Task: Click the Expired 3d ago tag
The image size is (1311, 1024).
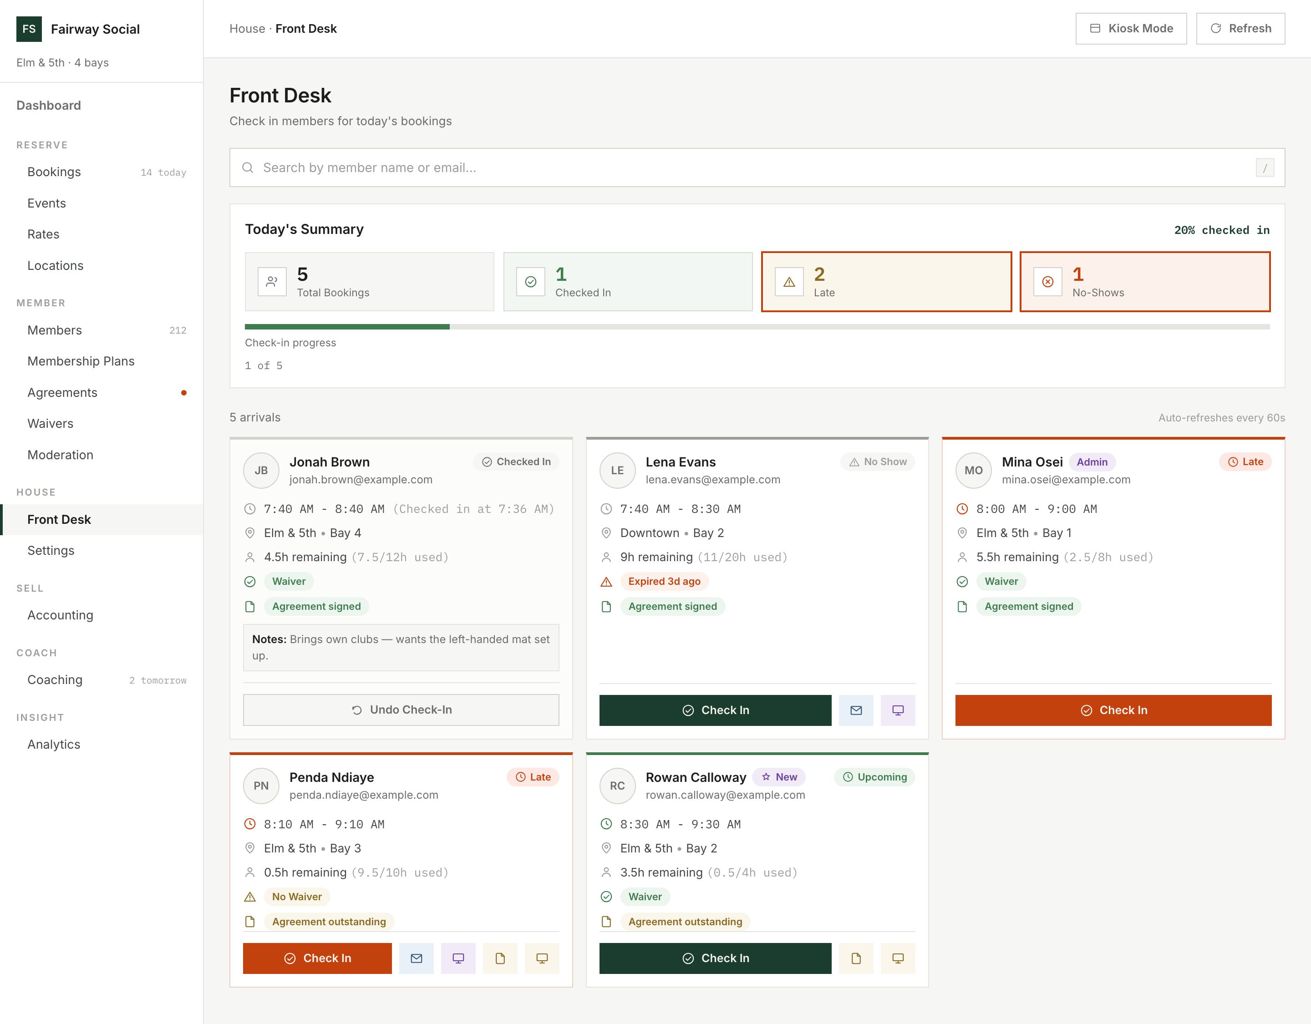Action: click(664, 581)
